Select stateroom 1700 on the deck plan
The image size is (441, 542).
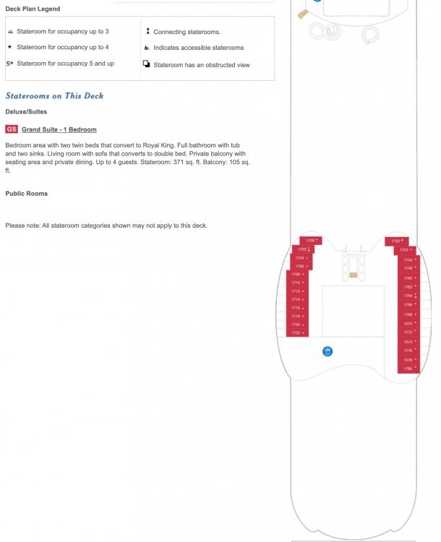pos(311,241)
